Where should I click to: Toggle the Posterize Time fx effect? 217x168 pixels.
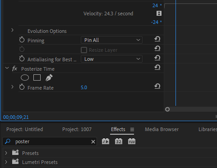pyautogui.click(x=14, y=68)
